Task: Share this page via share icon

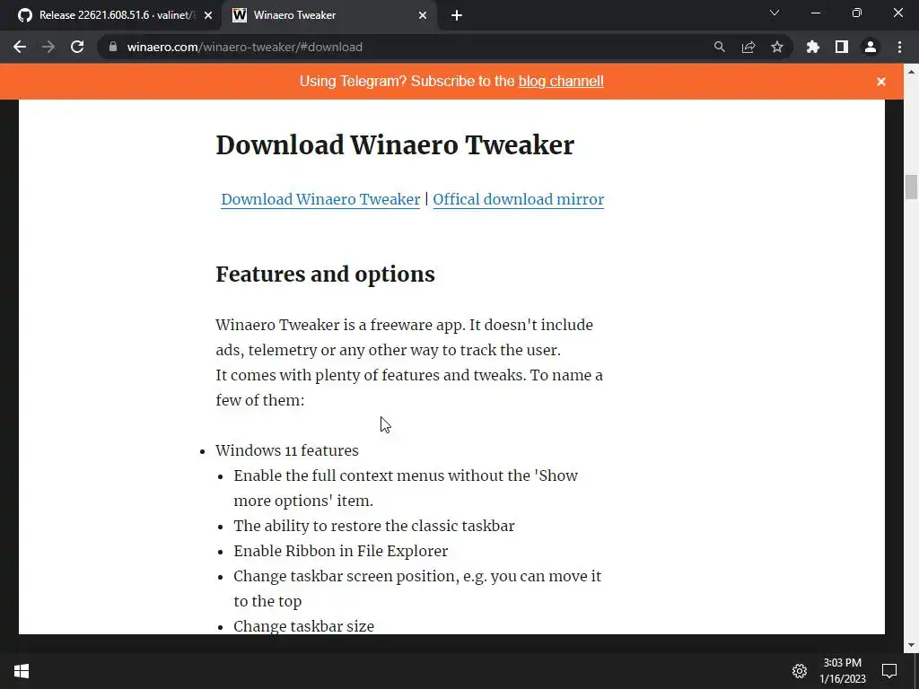Action: click(748, 47)
